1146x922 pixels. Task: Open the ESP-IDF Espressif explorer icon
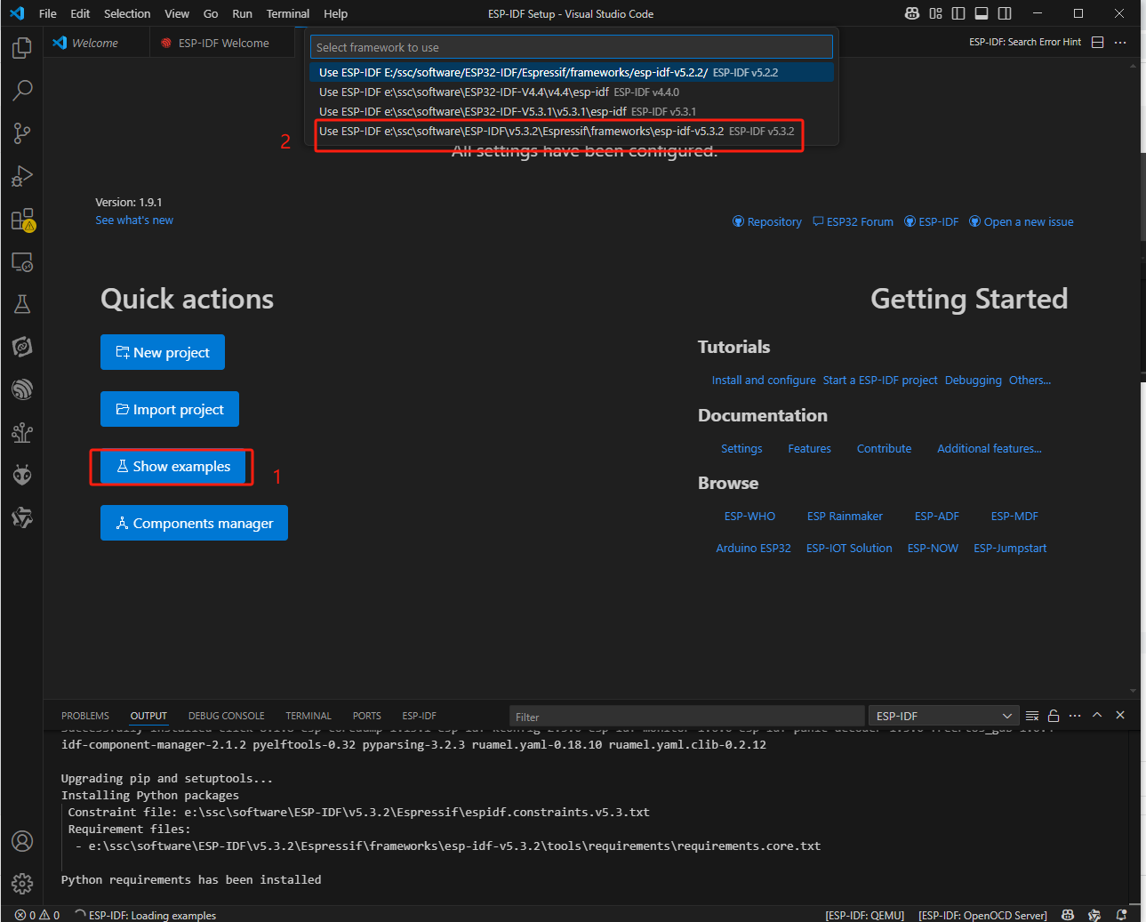click(22, 389)
